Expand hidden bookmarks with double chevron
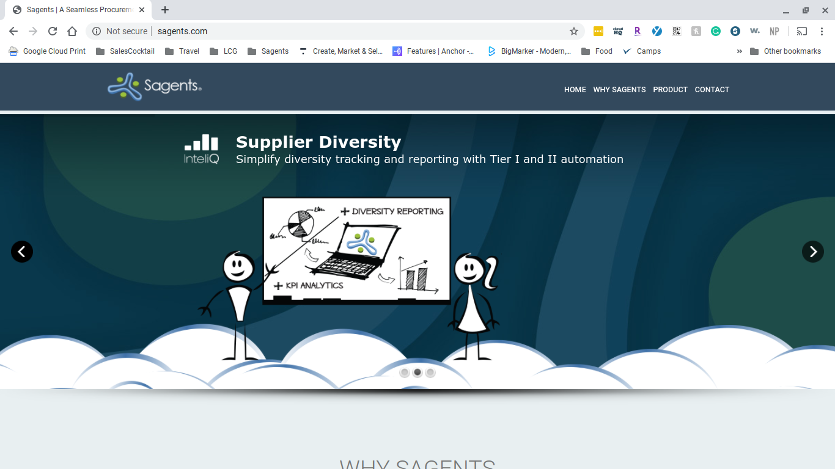The image size is (835, 469). tap(740, 51)
